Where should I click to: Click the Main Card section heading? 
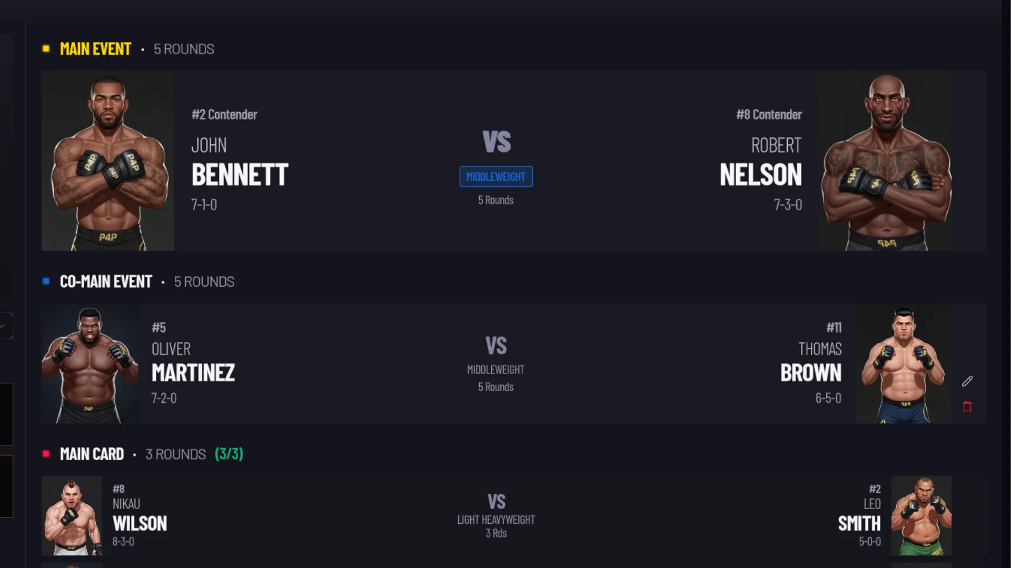pos(92,454)
